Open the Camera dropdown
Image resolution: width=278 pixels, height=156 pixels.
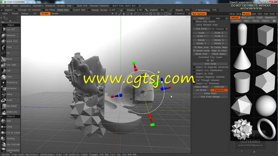tap(181, 14)
